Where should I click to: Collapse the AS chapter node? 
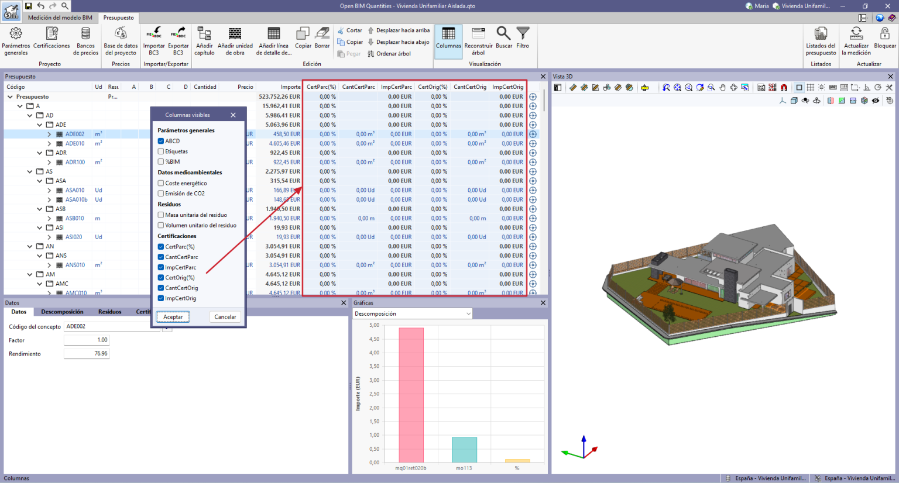(x=30, y=171)
